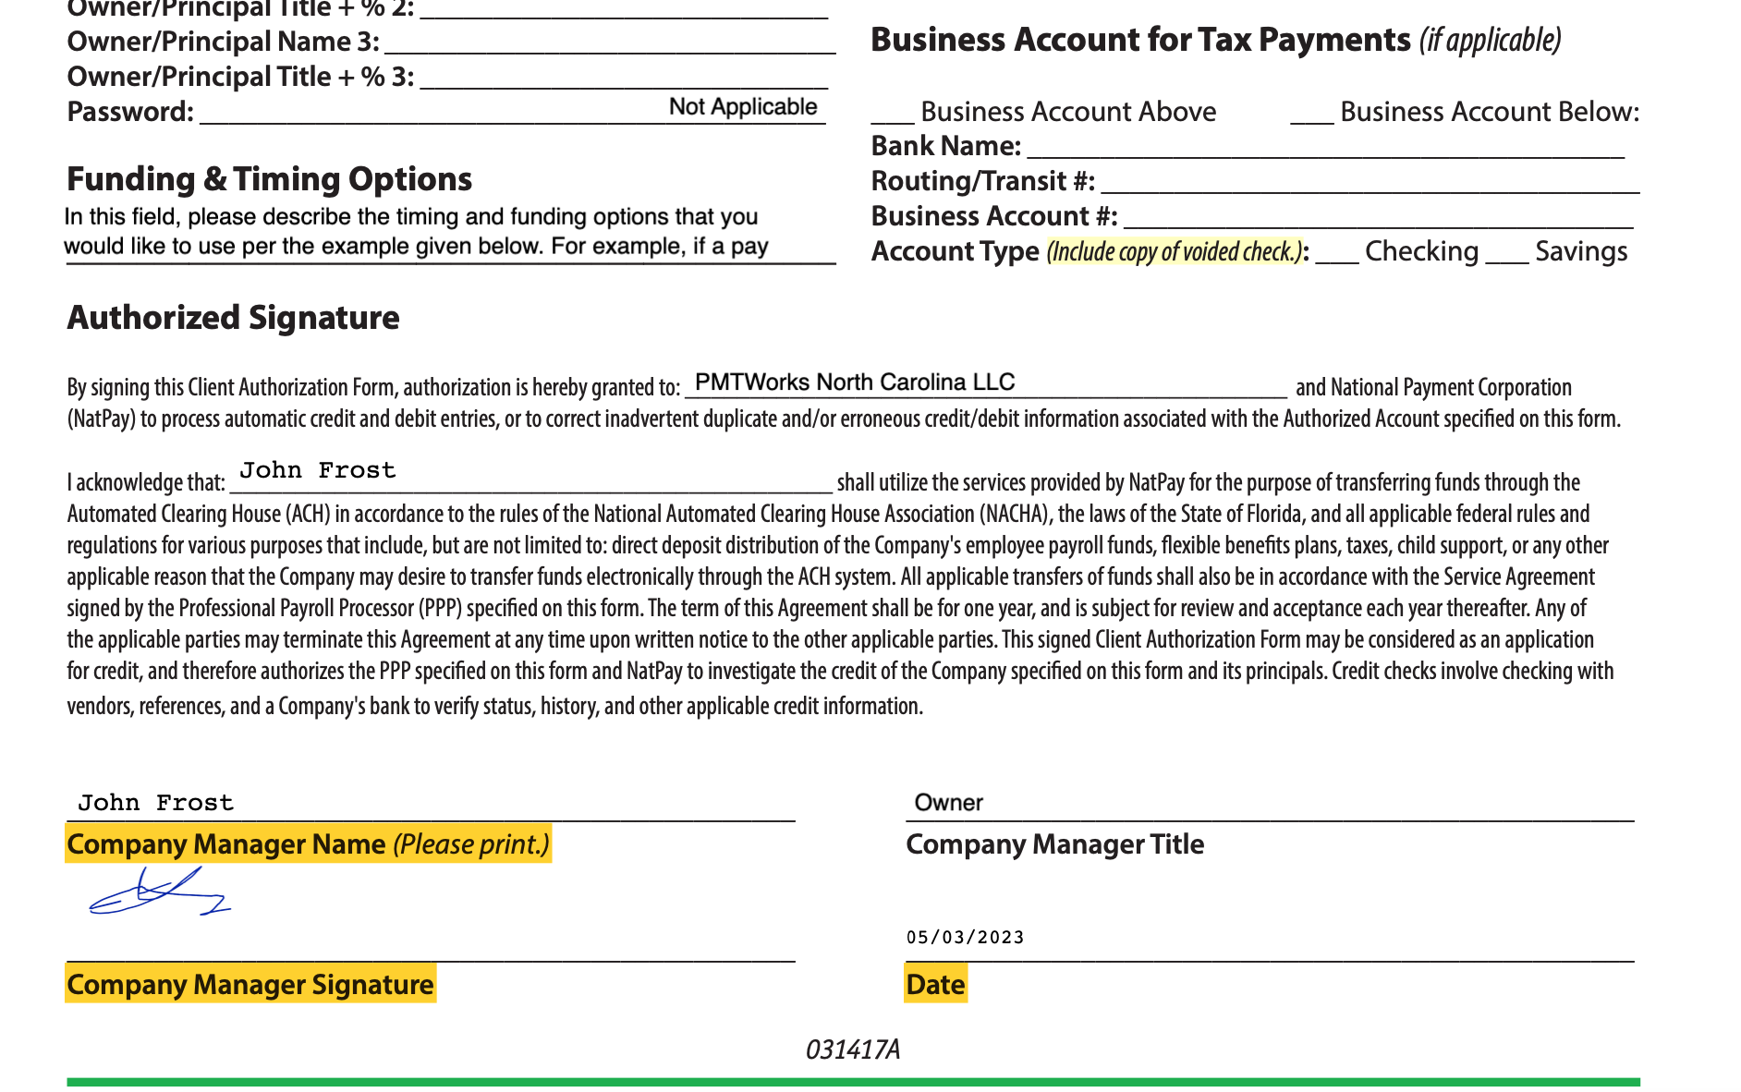Select the Routing/Transit # field
The width and height of the screenshot is (1741, 1092).
click(x=1368, y=182)
